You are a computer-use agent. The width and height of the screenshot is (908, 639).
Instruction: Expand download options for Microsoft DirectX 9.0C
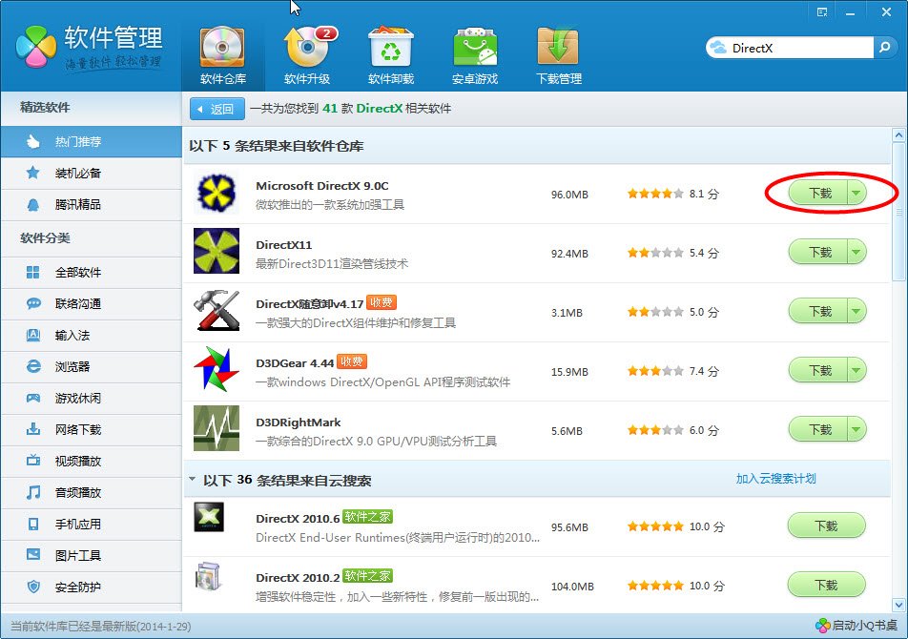(x=856, y=193)
